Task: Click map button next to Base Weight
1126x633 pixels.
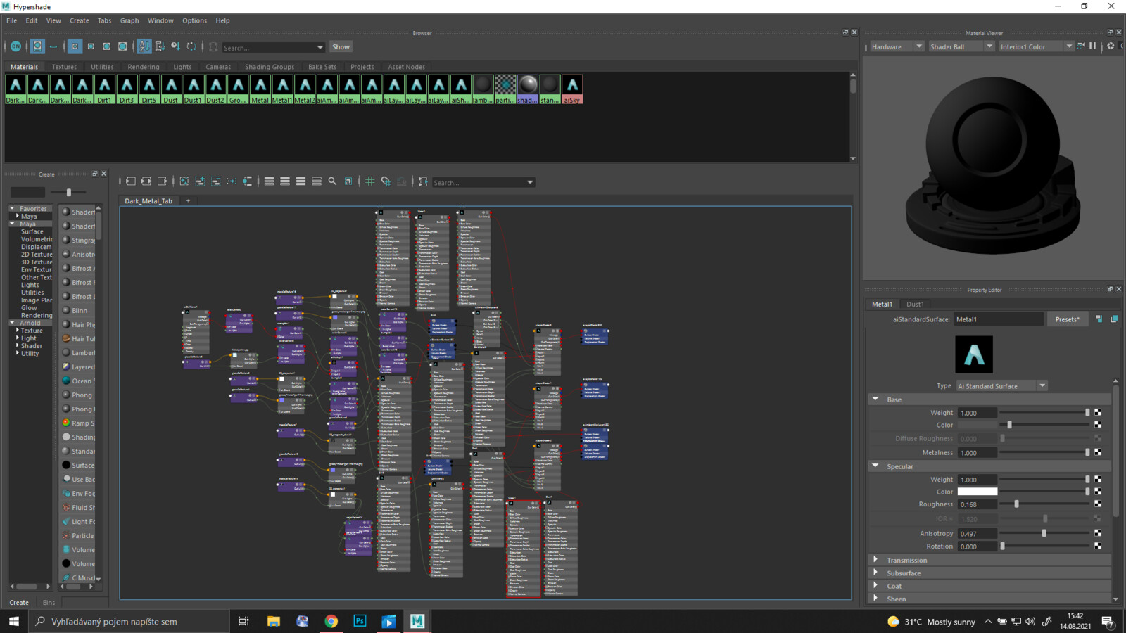Action: pos(1098,412)
